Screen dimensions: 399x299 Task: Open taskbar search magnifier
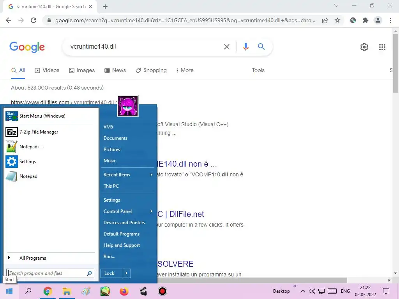[x=28, y=291]
